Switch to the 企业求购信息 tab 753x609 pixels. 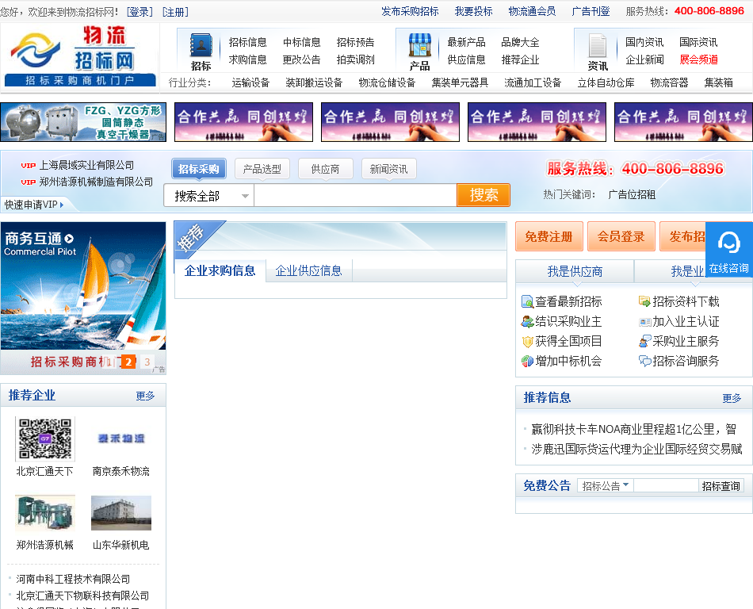point(220,271)
